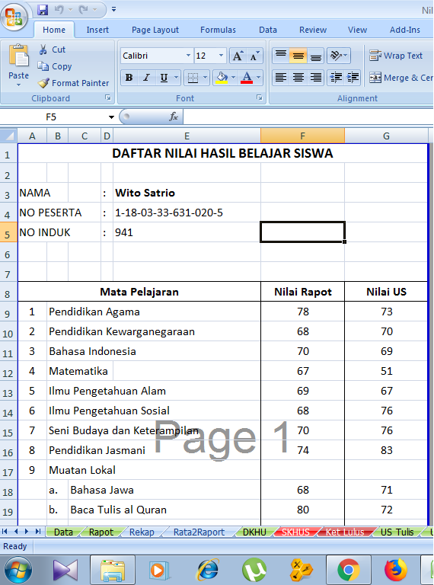Decrease cell indent

pyautogui.click(x=336, y=78)
